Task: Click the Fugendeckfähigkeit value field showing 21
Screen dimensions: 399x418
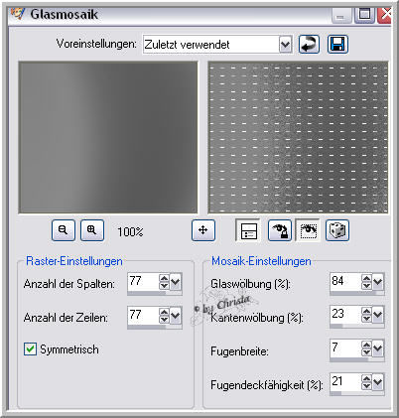Action: [x=345, y=381]
